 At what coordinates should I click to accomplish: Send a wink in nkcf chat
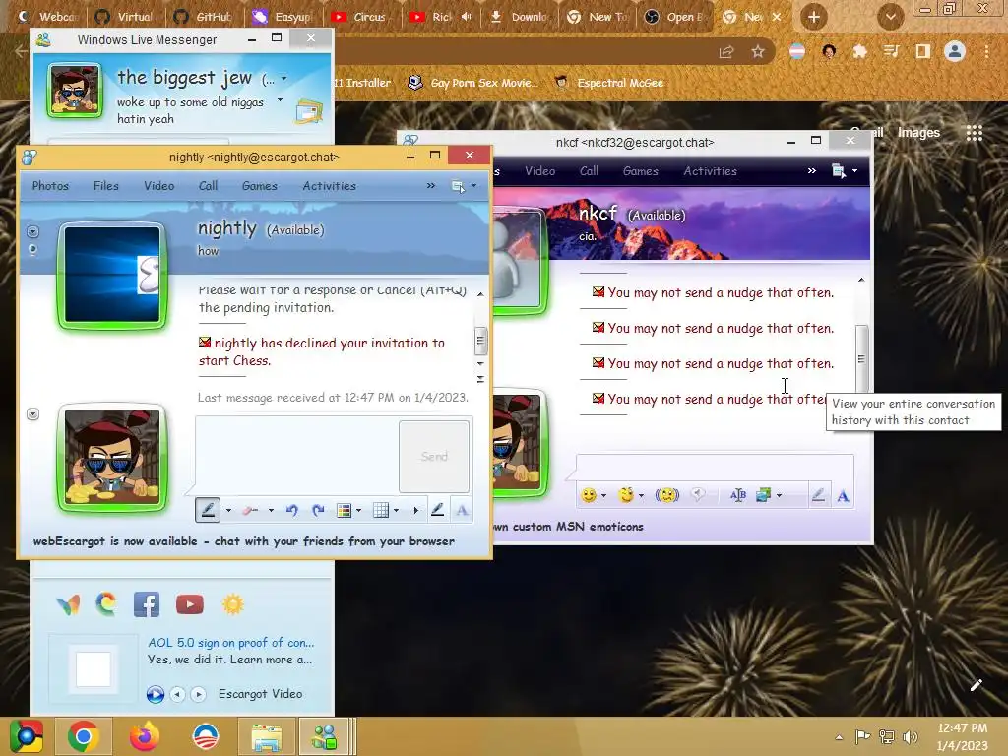tap(626, 495)
